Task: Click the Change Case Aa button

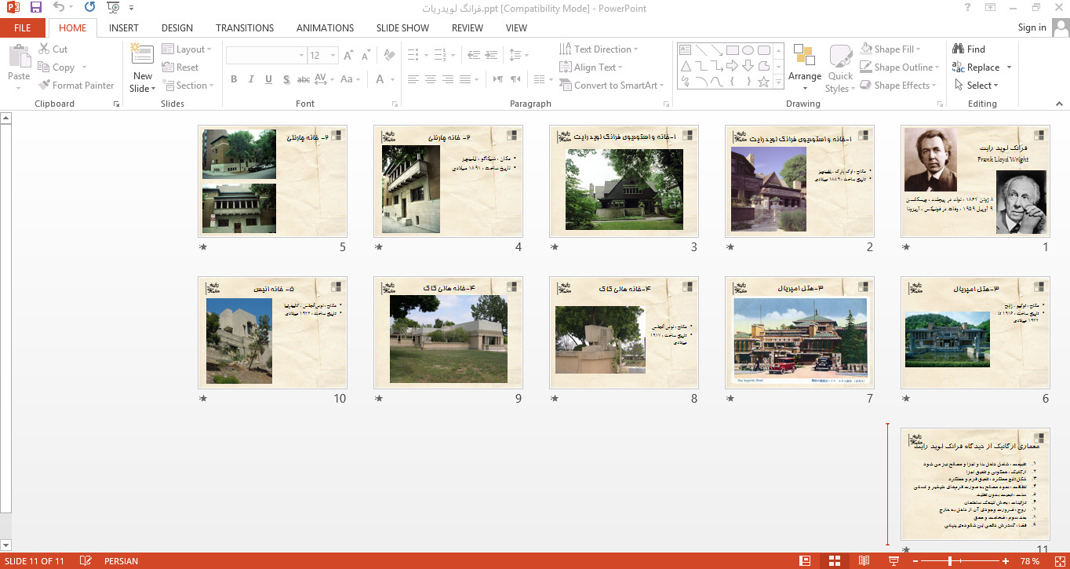Action: [x=351, y=79]
